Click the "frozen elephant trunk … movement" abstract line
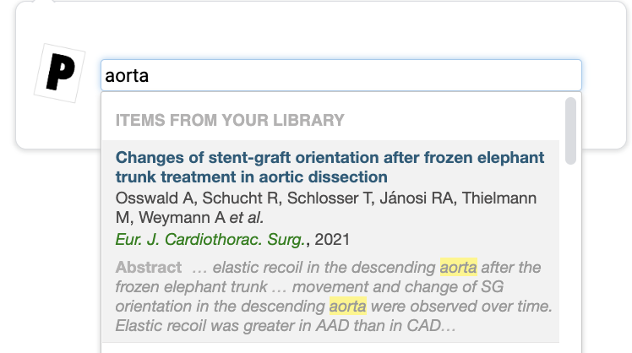Viewport: 632px width, 353px height. click(309, 287)
